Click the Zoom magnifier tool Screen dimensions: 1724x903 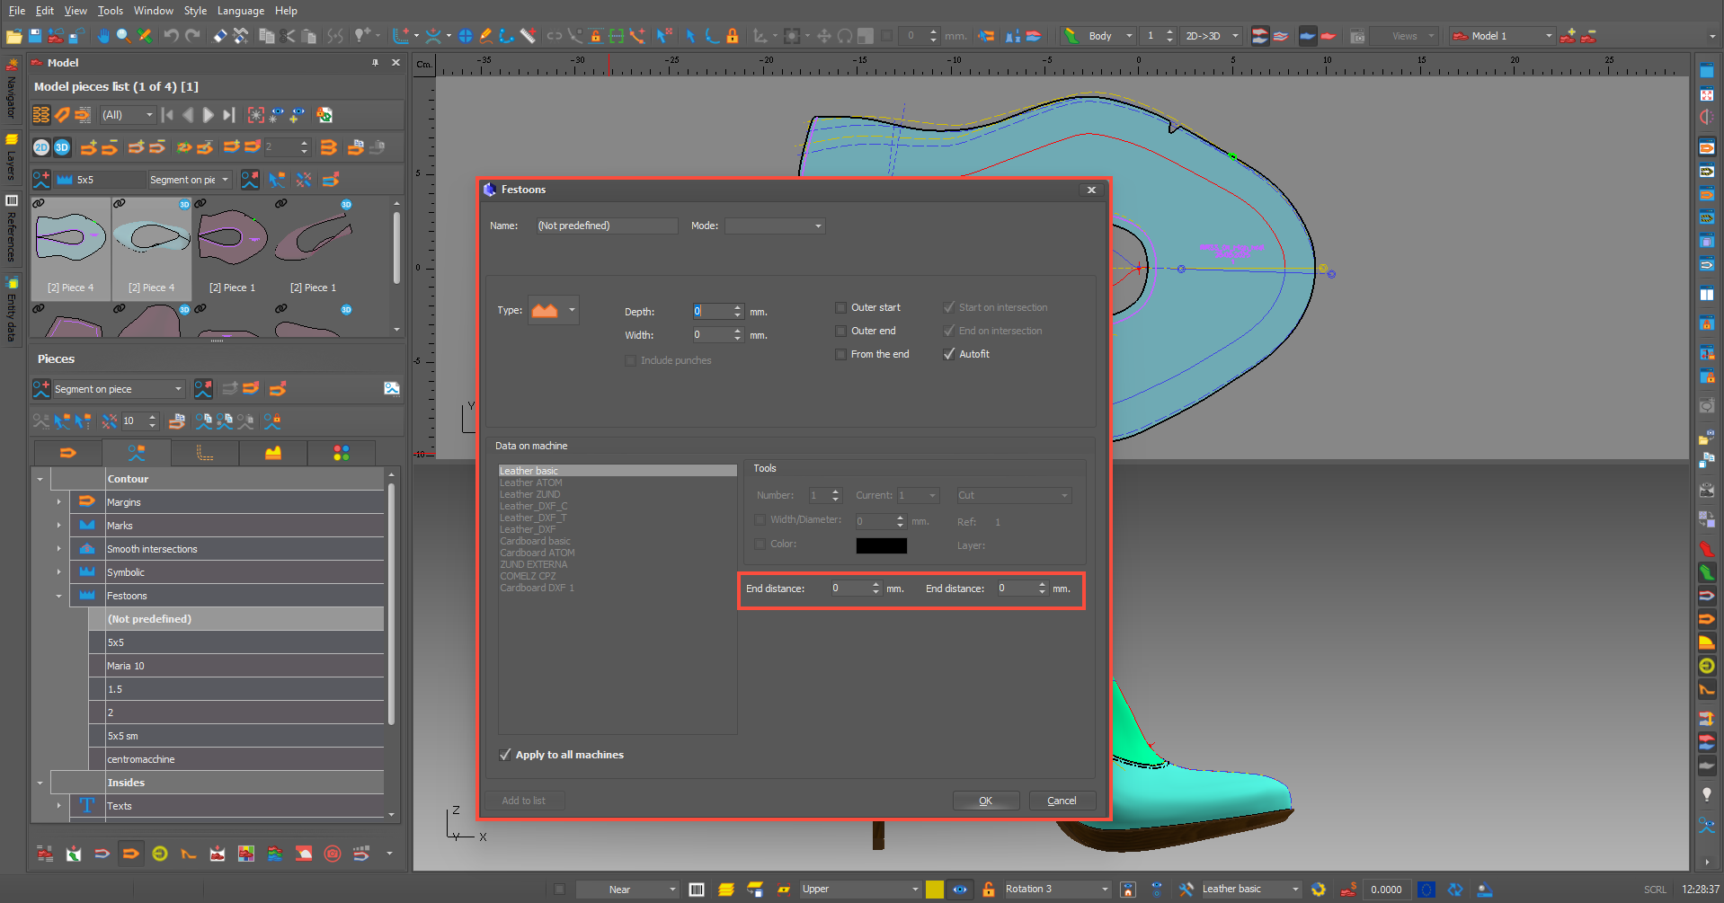pos(123,36)
